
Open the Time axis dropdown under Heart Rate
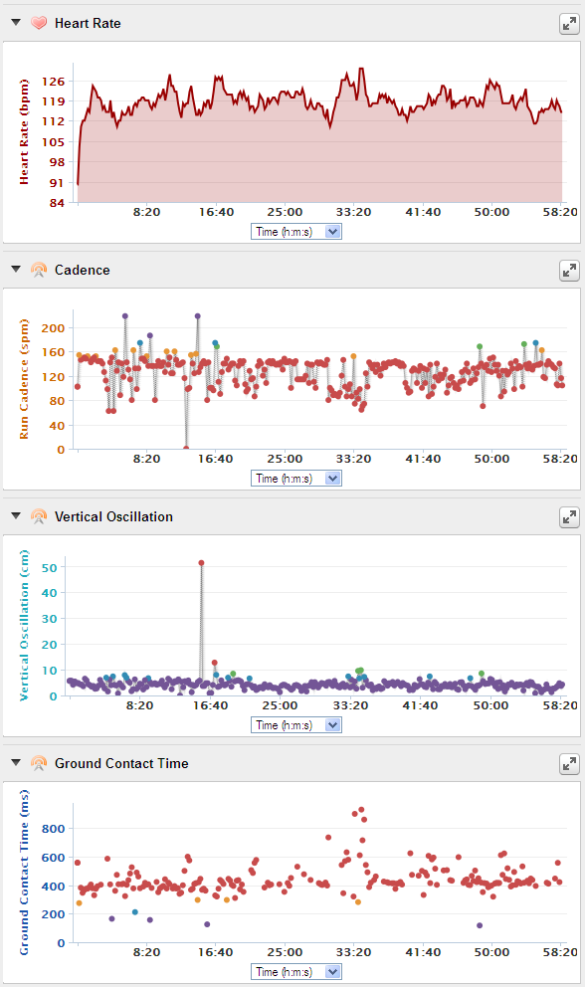[x=295, y=232]
